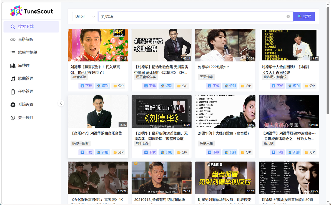
Task: Download 刘德华的十大经典歌曲（高音质）
Action: 214,152
